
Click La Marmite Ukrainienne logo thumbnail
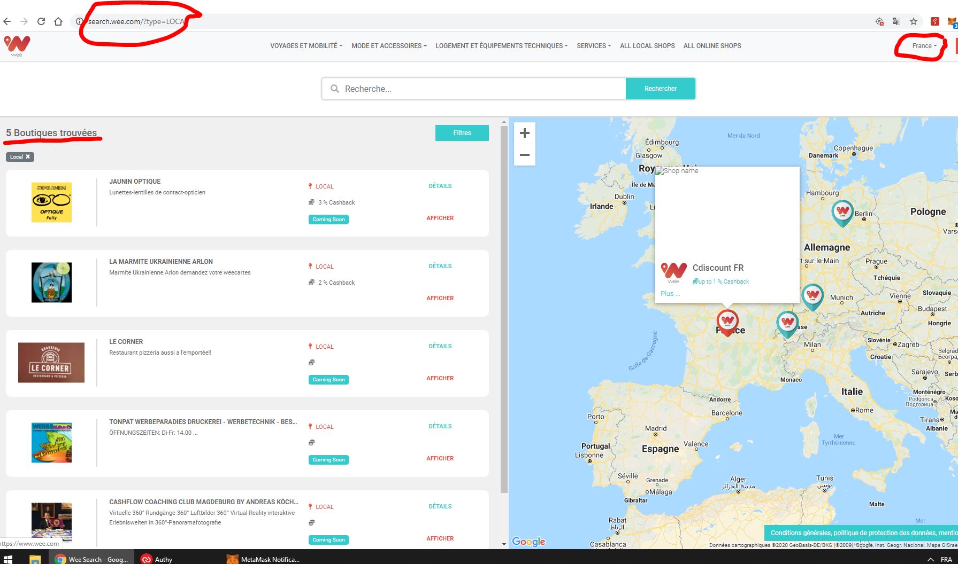(x=51, y=283)
